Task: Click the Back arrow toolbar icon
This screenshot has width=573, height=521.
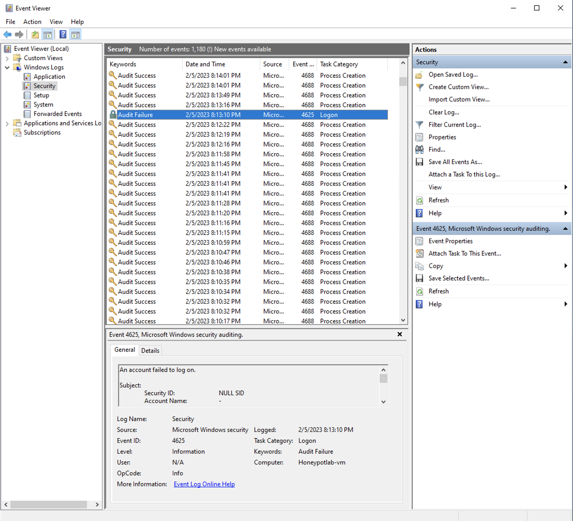Action: tap(7, 35)
